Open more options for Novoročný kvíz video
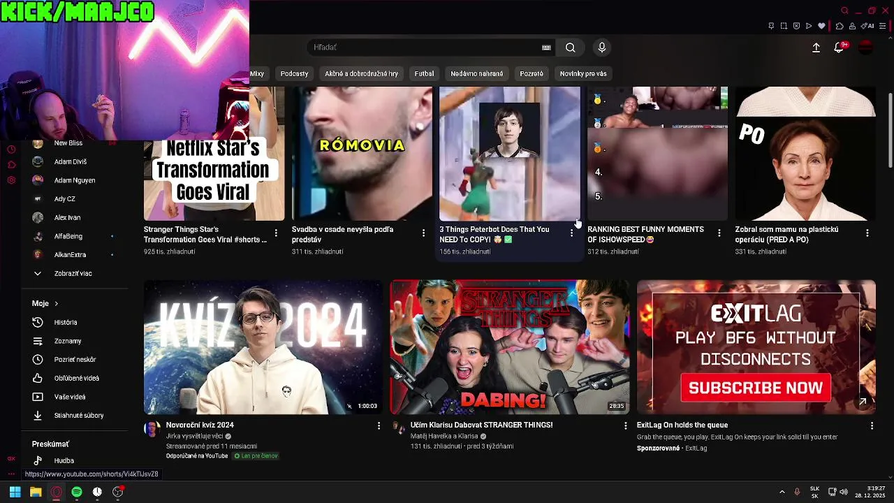 [x=379, y=425]
